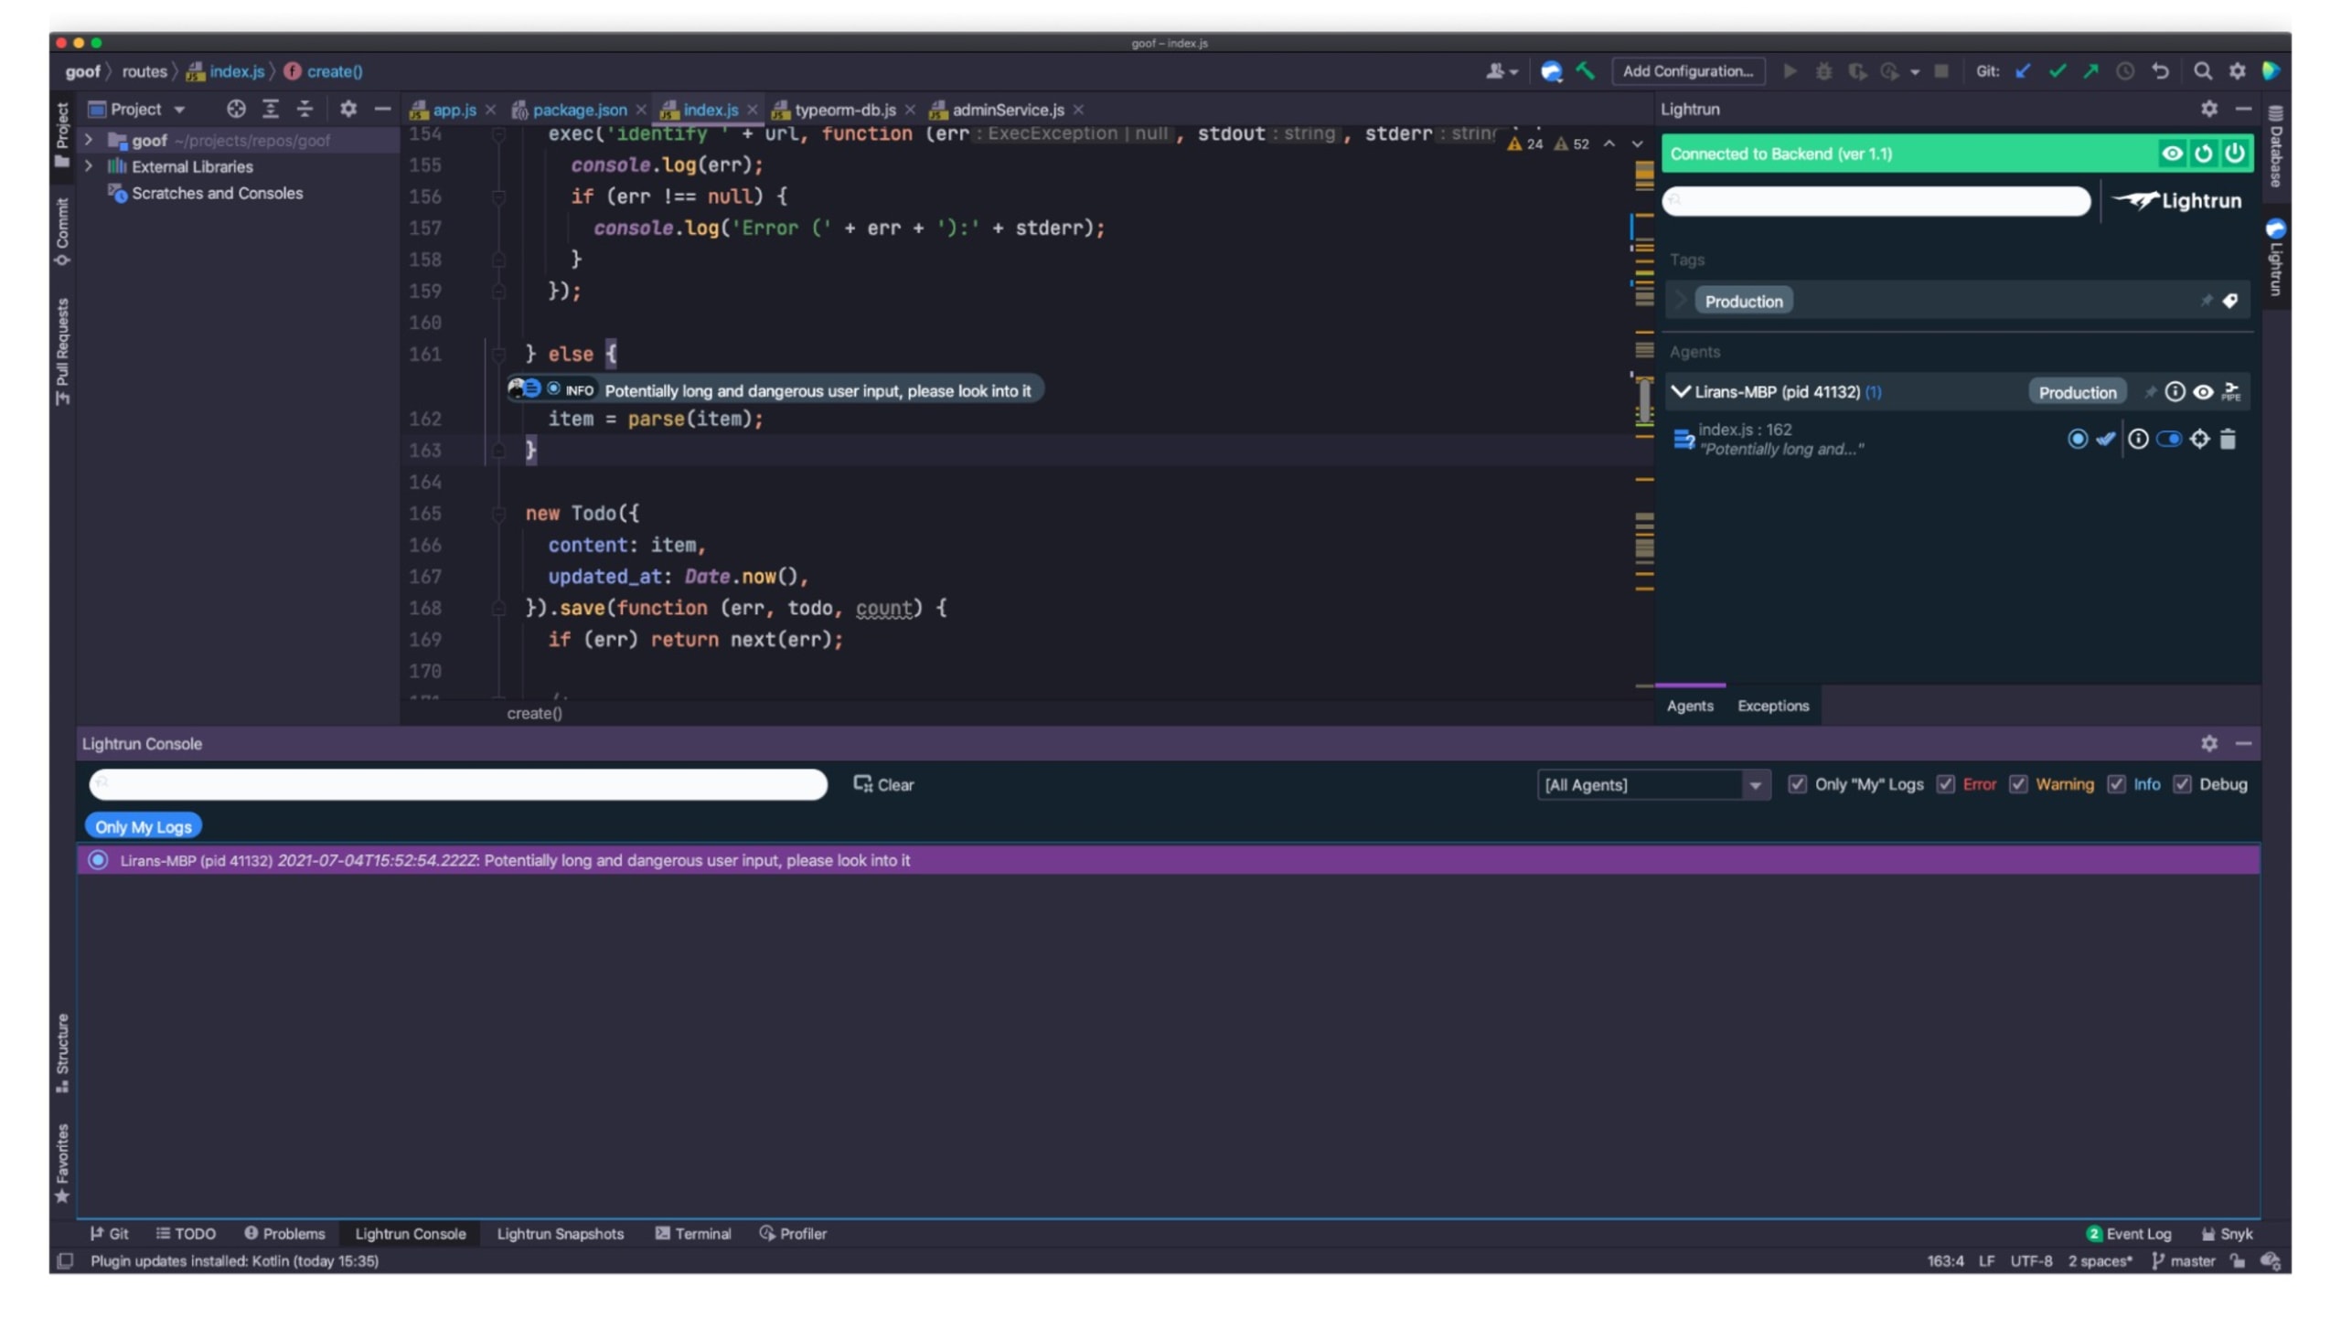2341x1339 pixels.
Task: Open the user account dropdown arrow
Action: 1513,71
